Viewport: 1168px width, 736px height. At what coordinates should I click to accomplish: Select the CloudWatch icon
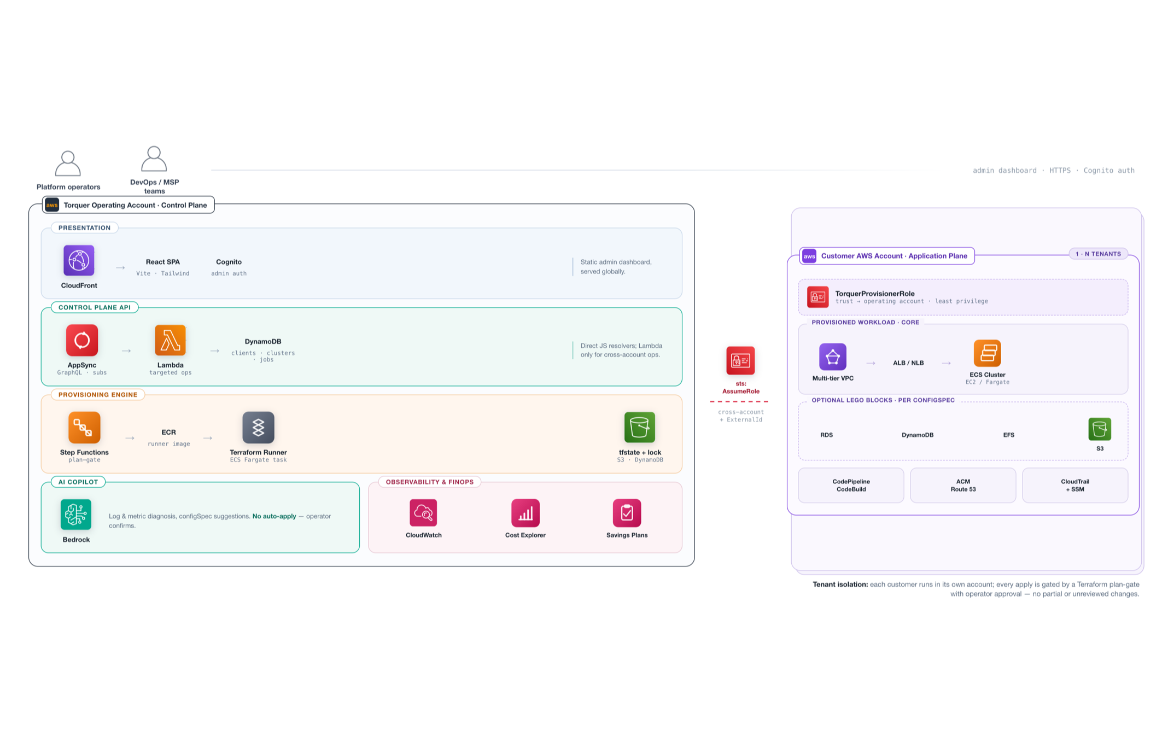[423, 513]
